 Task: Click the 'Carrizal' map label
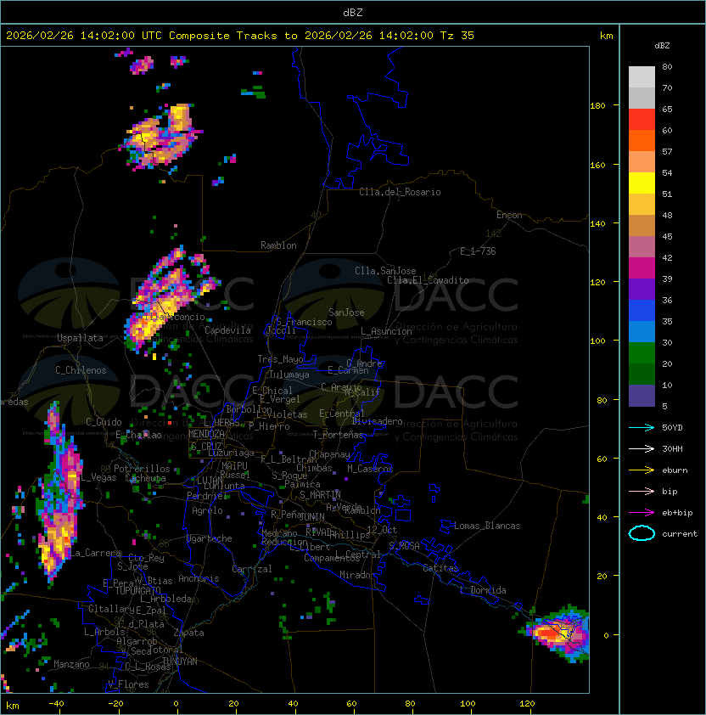(x=252, y=569)
